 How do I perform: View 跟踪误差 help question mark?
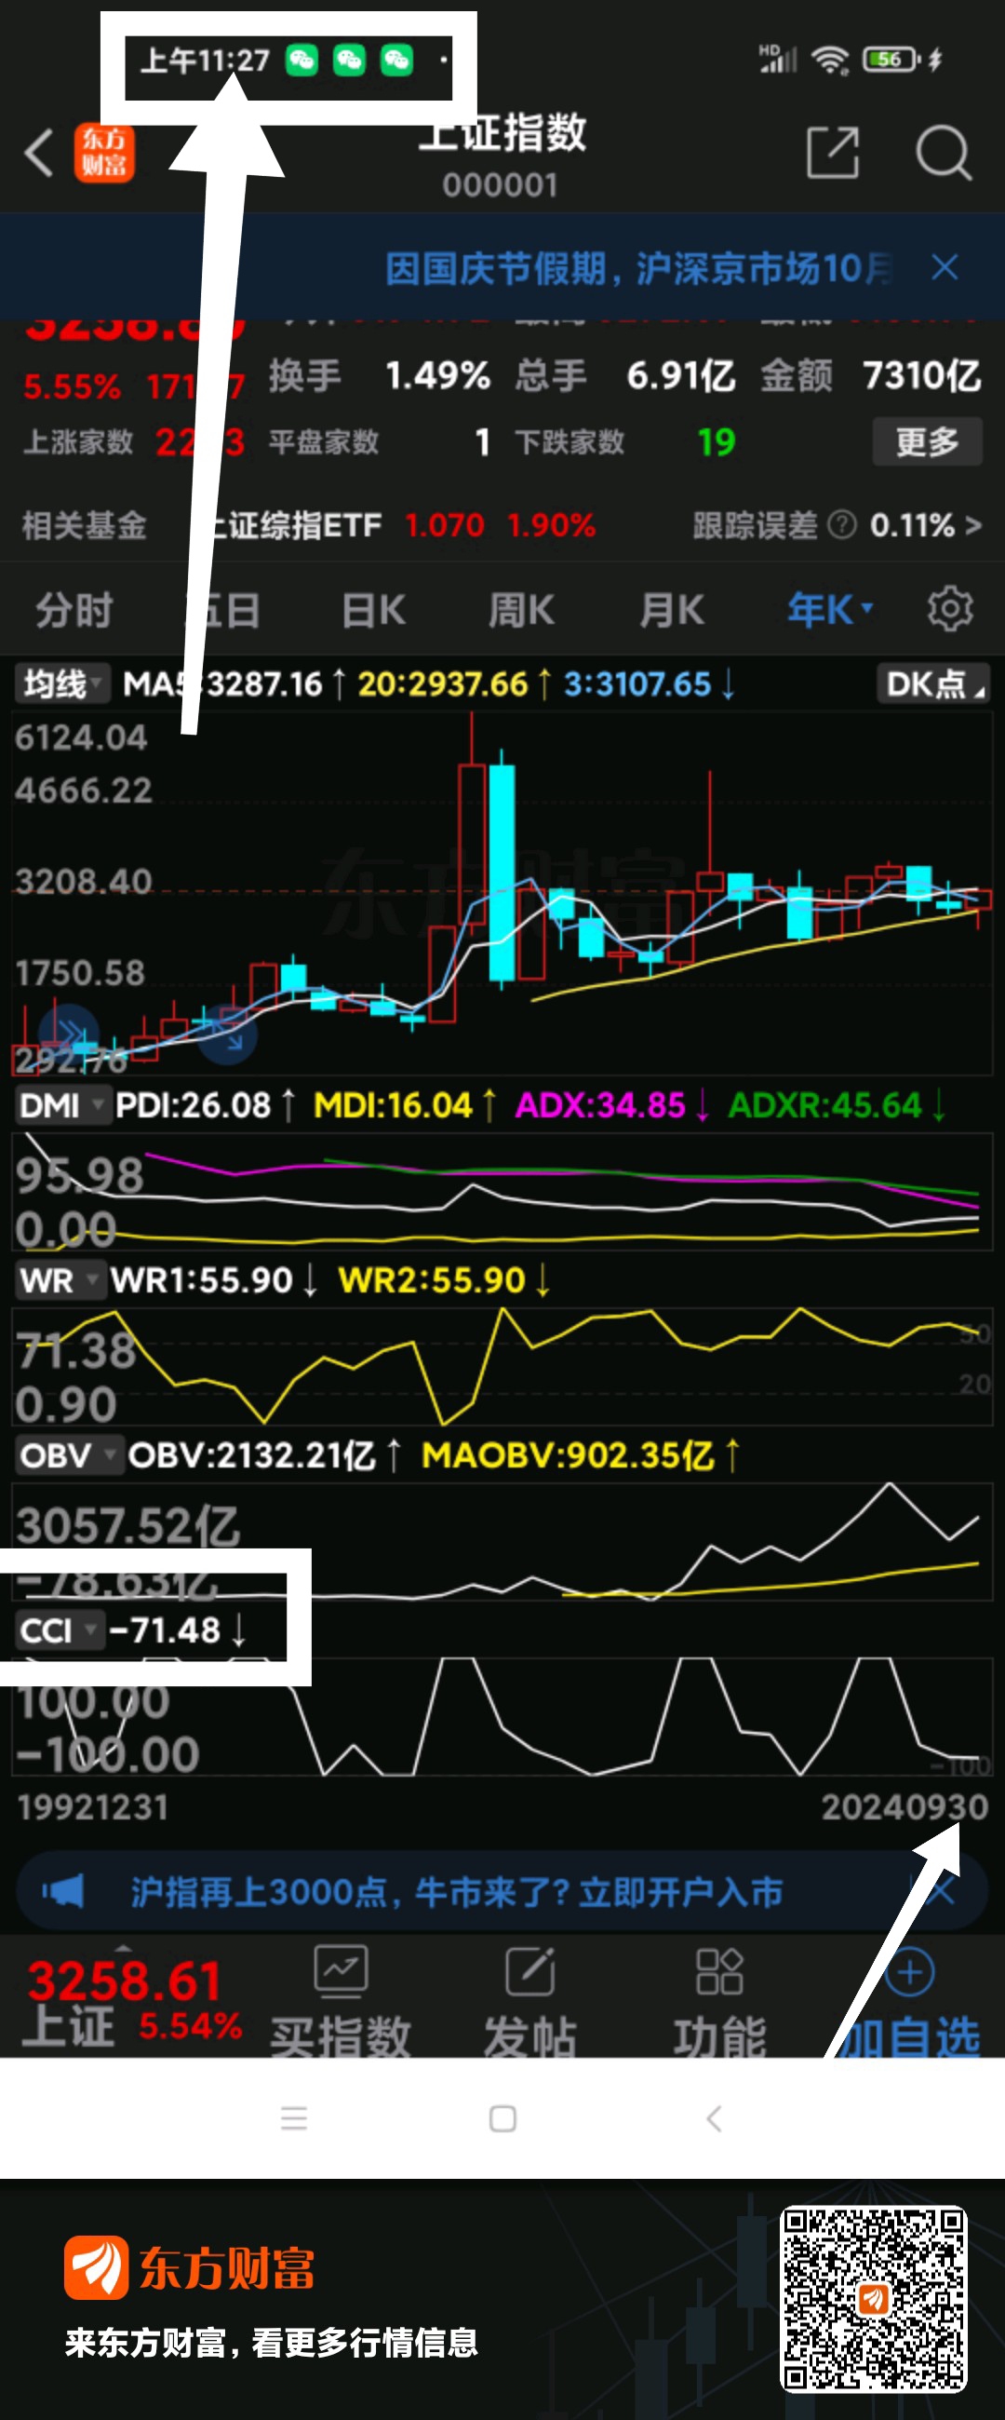coord(842,524)
